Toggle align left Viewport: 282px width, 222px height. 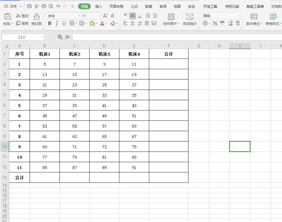125,23
